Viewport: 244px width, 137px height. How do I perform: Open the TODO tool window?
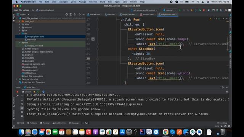pyautogui.click(x=21, y=123)
